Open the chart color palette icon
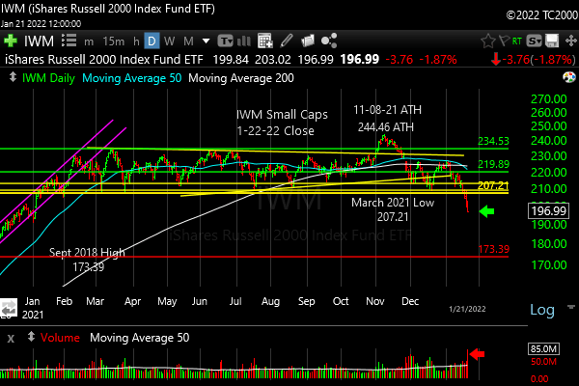 (x=569, y=77)
